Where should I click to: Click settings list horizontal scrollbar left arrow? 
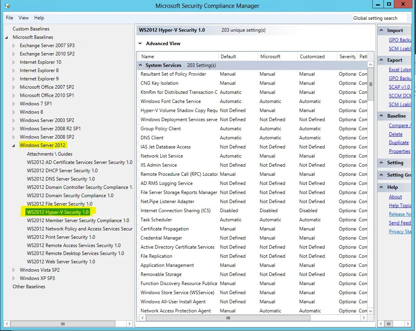pyautogui.click(x=142, y=318)
